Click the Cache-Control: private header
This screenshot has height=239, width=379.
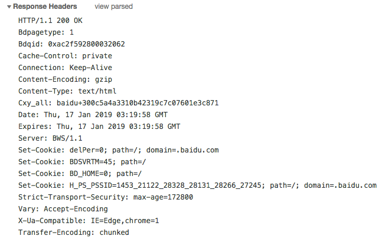pyautogui.click(x=65, y=56)
